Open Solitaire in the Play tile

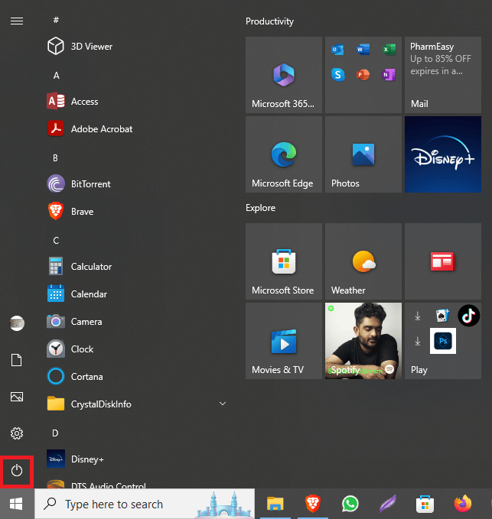coord(443,316)
